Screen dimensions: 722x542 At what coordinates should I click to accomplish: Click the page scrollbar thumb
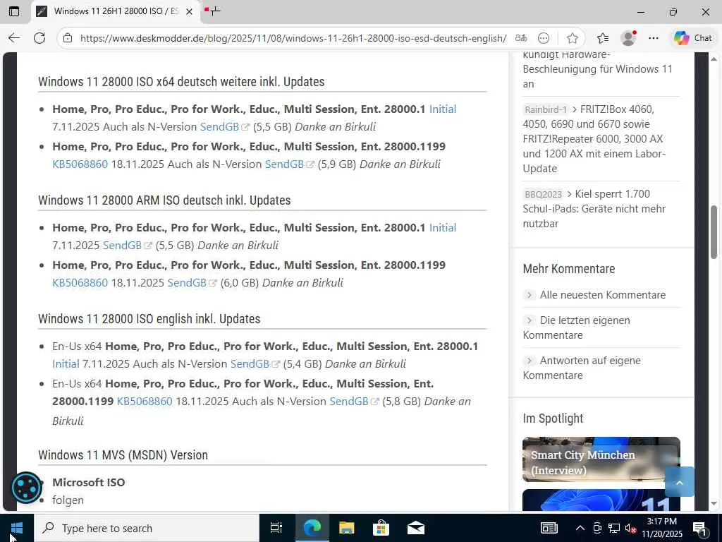[x=714, y=231]
